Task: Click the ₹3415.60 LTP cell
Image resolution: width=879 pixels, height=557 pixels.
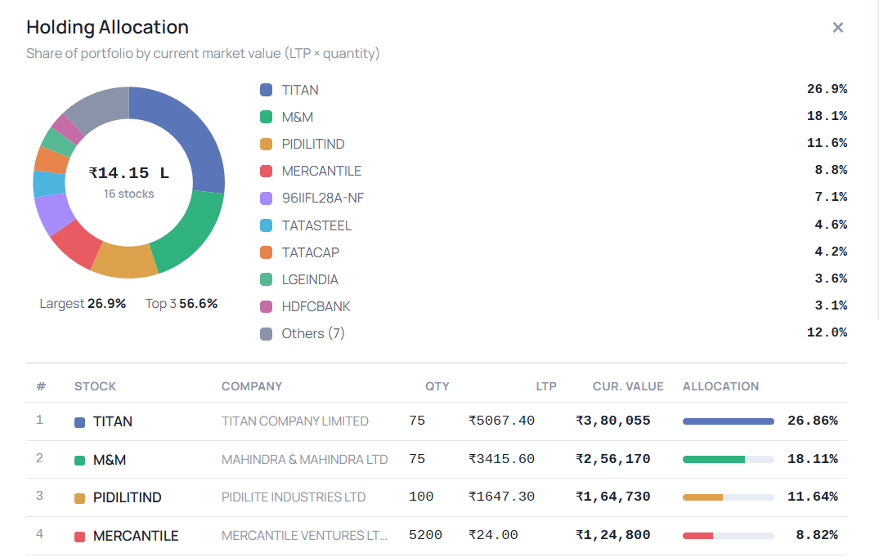Action: point(502,459)
